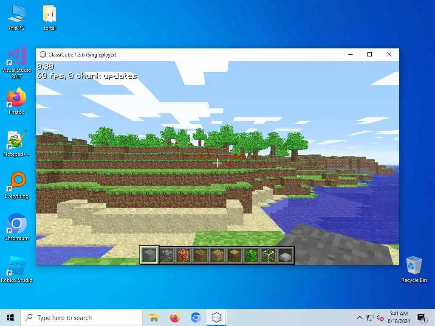Open the Windows Start menu

point(10,318)
